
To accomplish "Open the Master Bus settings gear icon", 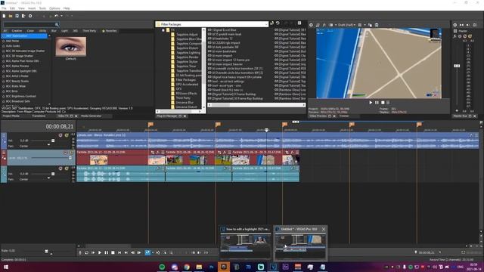I will [x=455, y=25].
